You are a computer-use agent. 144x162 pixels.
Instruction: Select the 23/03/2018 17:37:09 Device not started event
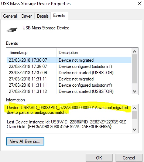69,73
